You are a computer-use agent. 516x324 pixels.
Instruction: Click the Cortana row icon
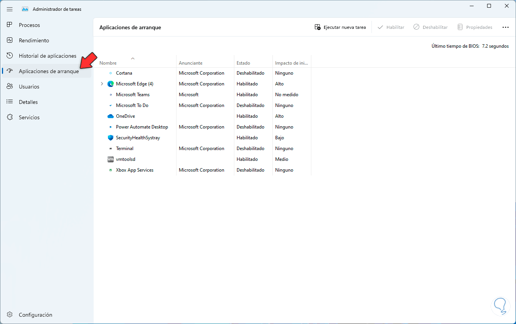click(111, 73)
